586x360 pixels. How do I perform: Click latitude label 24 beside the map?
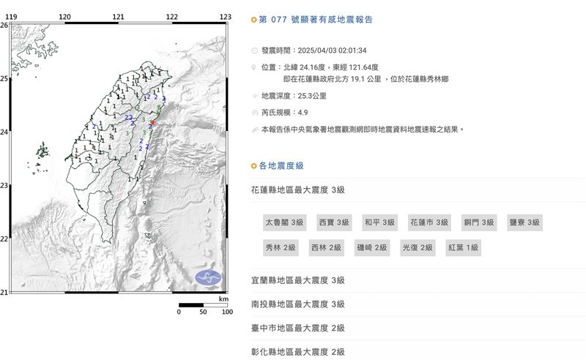point(4,132)
